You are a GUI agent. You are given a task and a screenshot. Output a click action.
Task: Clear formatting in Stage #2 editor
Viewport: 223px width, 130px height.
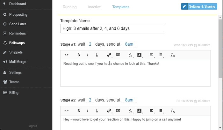pyautogui.click(x=173, y=111)
